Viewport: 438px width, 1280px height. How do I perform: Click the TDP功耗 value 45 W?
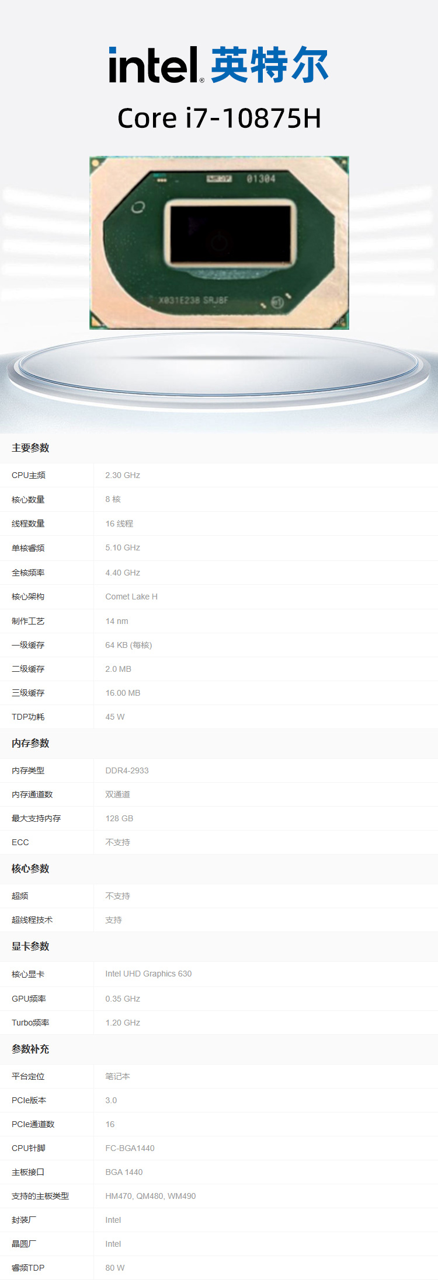pyautogui.click(x=115, y=717)
